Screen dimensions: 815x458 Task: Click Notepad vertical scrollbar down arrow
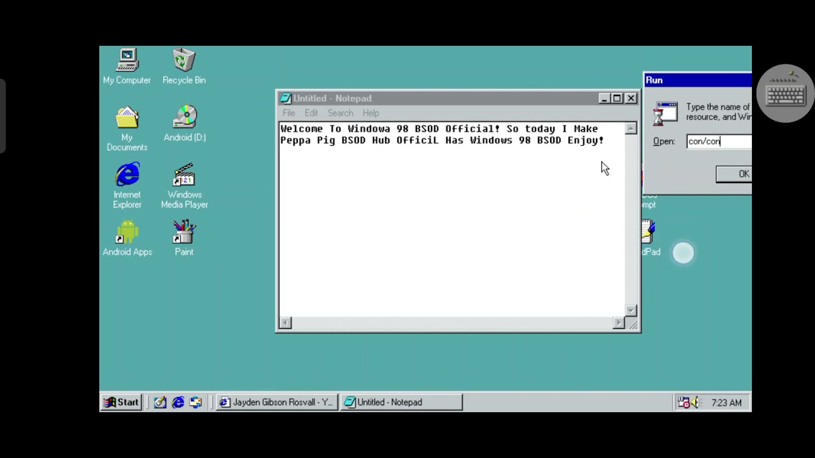[x=630, y=310]
